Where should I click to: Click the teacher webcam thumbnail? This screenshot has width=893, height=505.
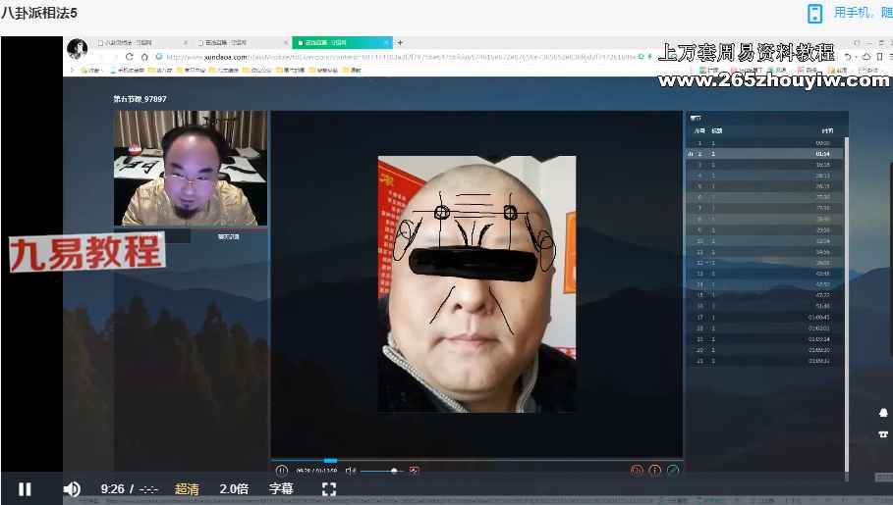pos(191,169)
